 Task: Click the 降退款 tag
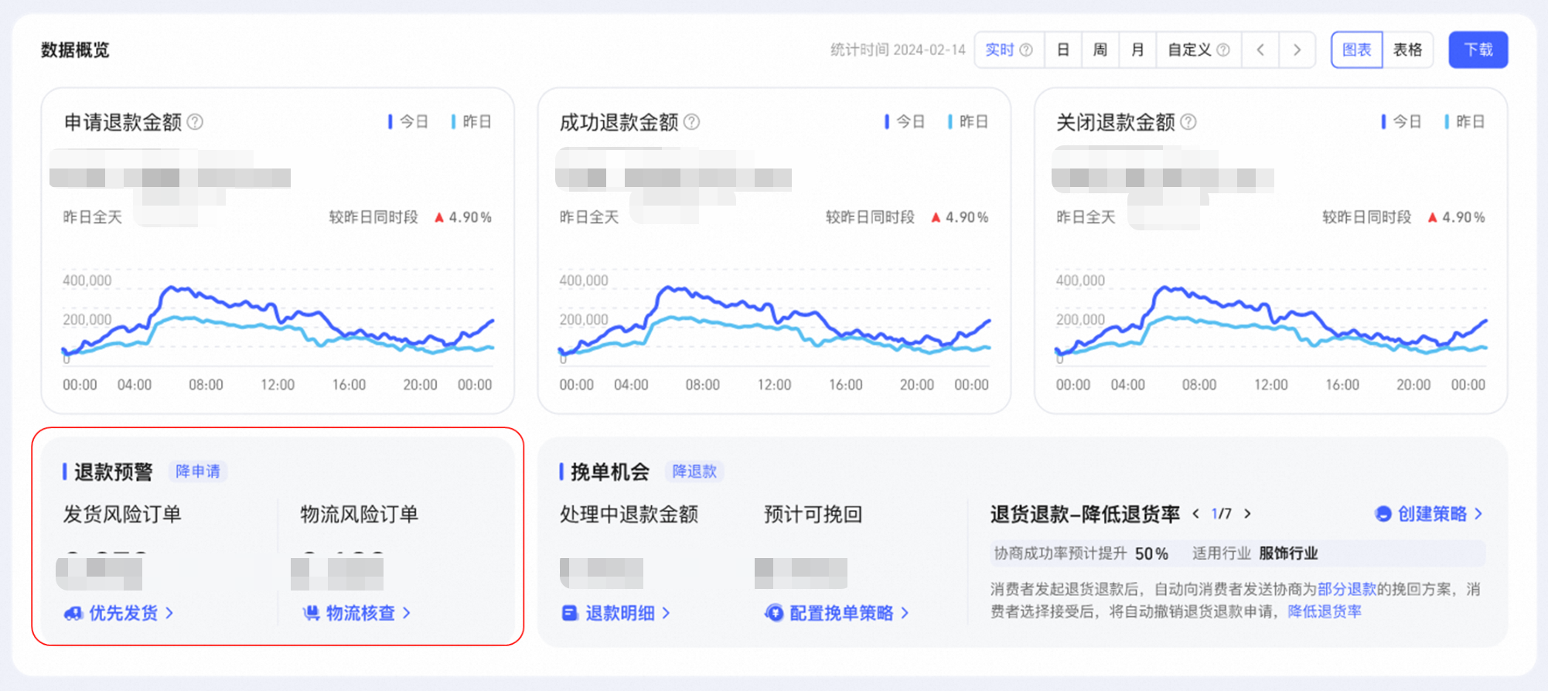point(694,471)
